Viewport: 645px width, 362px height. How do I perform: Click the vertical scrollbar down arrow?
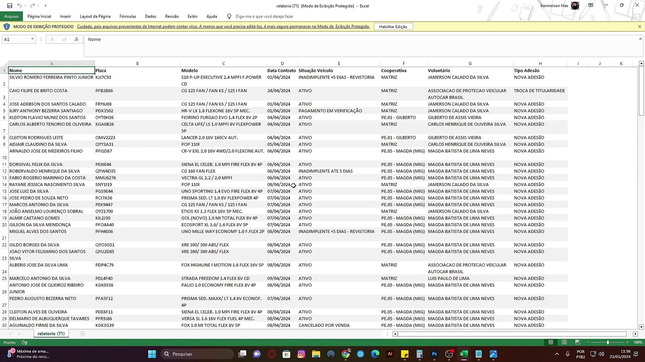point(641,327)
